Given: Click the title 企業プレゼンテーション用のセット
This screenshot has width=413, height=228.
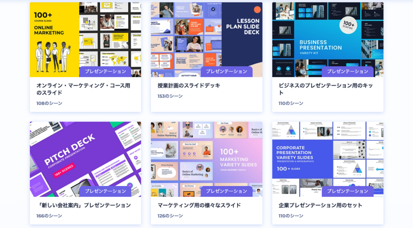Looking at the screenshot, I should (320, 205).
